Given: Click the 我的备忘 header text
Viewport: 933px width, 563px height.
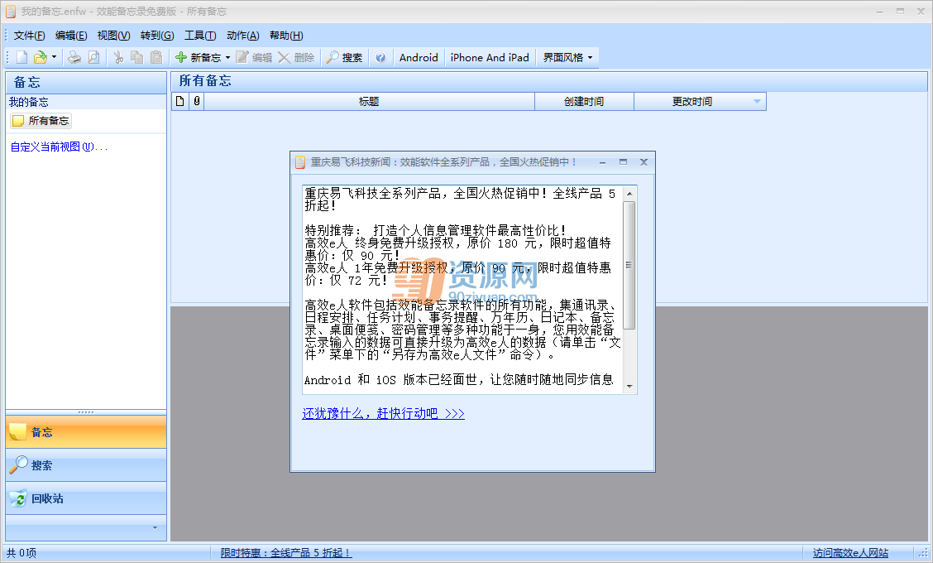Looking at the screenshot, I should (x=29, y=102).
